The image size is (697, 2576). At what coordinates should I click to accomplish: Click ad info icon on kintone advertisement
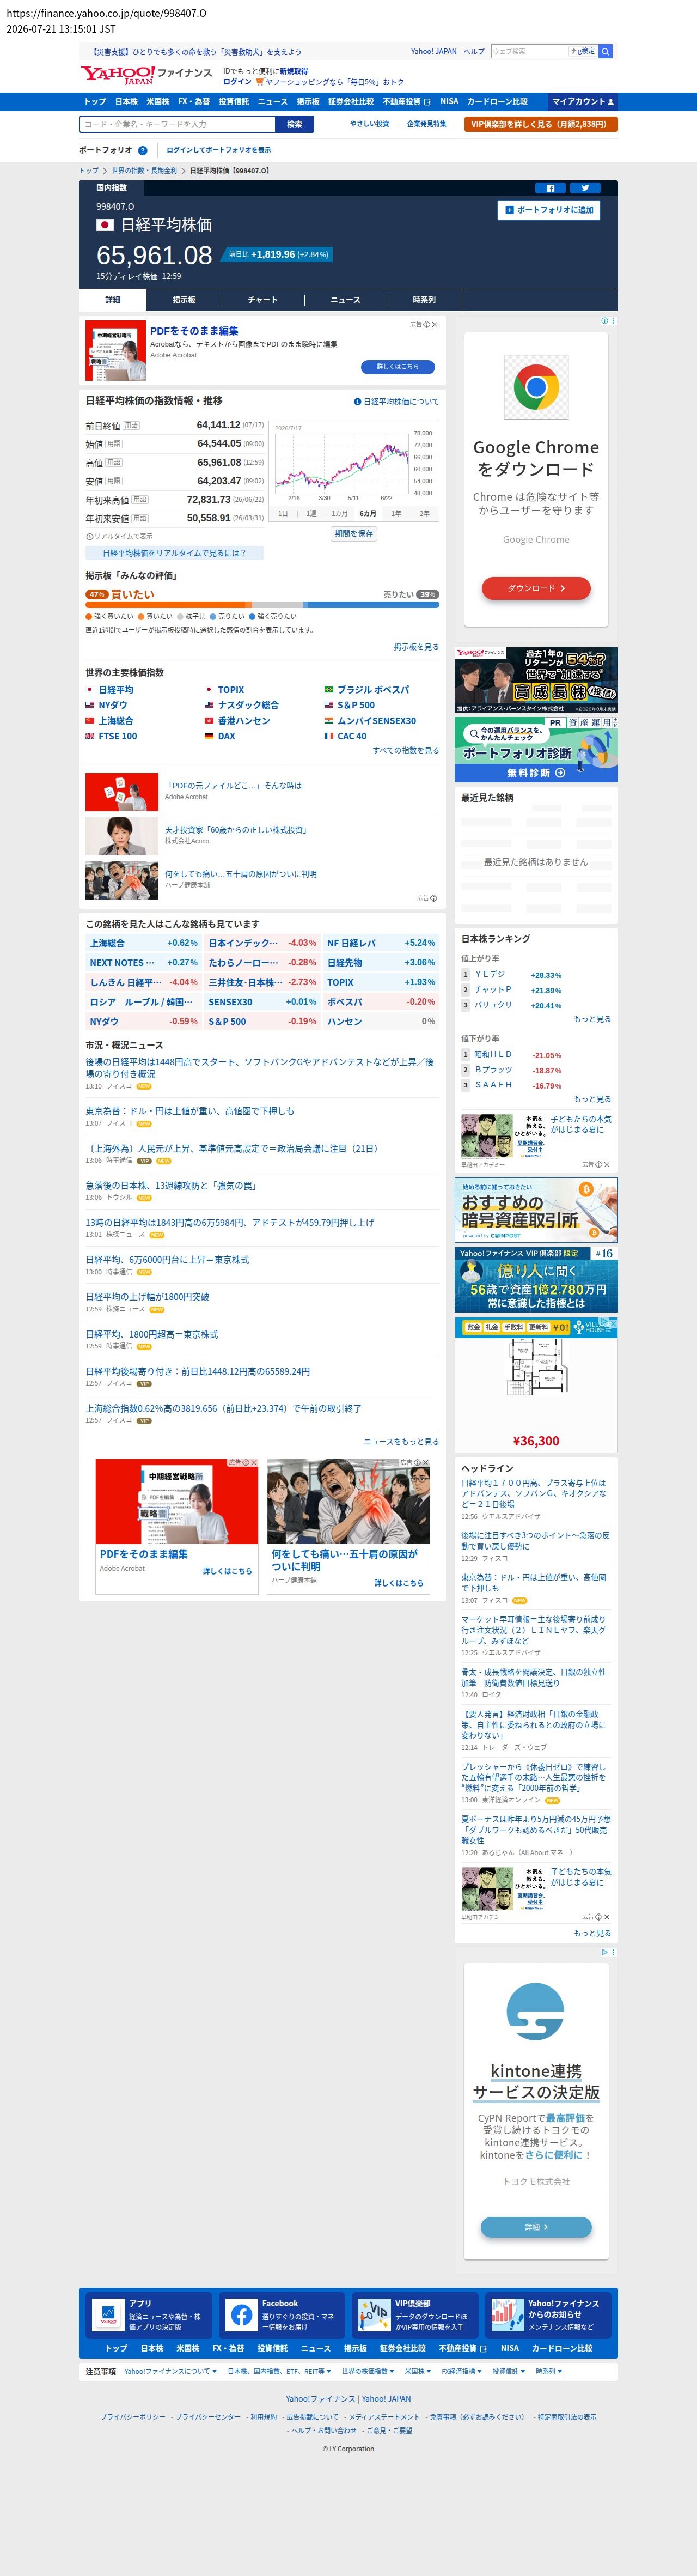point(604,1952)
